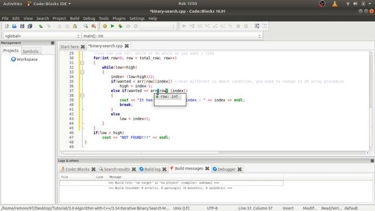Image resolution: width=375 pixels, height=211 pixels.
Task: Close the Start here tab
Action: point(83,47)
